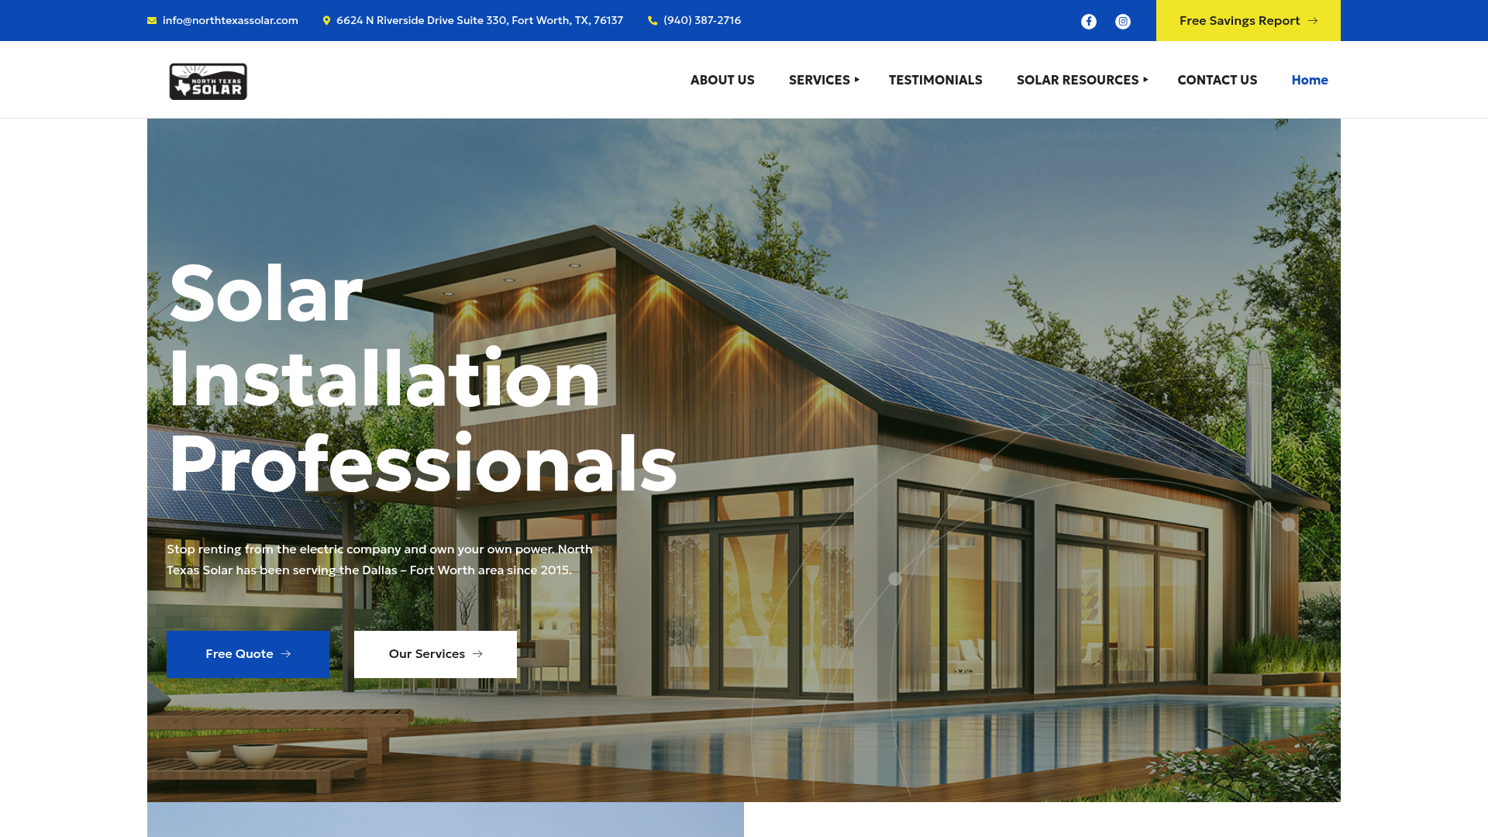Click the Free Quote button
The image size is (1488, 837).
click(x=248, y=654)
